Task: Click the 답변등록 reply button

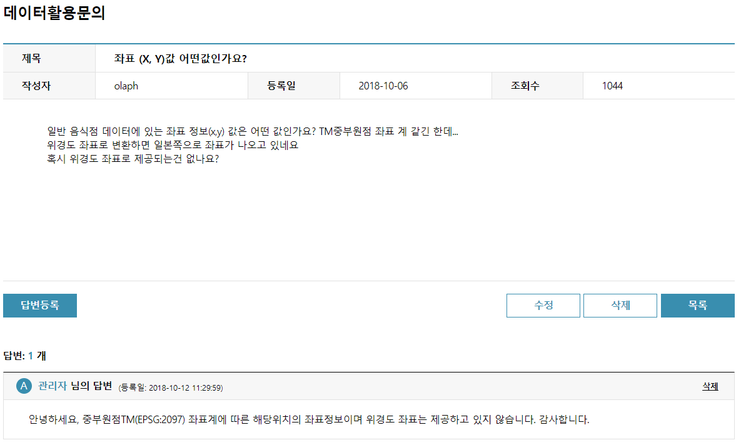Action: tap(39, 306)
